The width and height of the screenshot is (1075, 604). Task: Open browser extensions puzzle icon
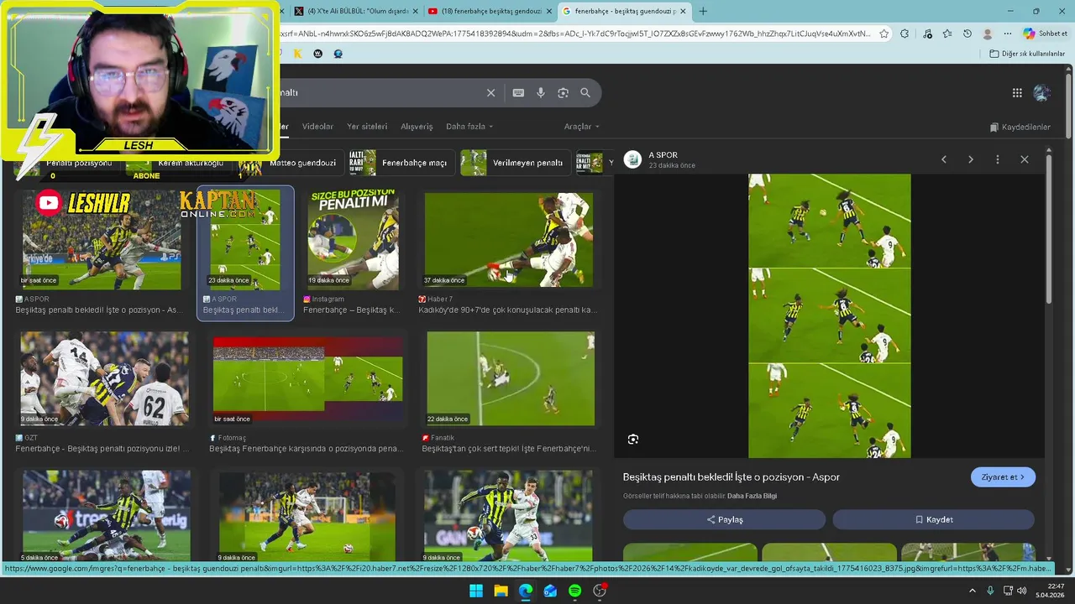pyautogui.click(x=905, y=34)
